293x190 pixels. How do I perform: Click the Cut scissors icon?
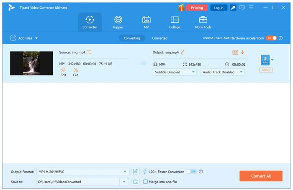[x=76, y=70]
